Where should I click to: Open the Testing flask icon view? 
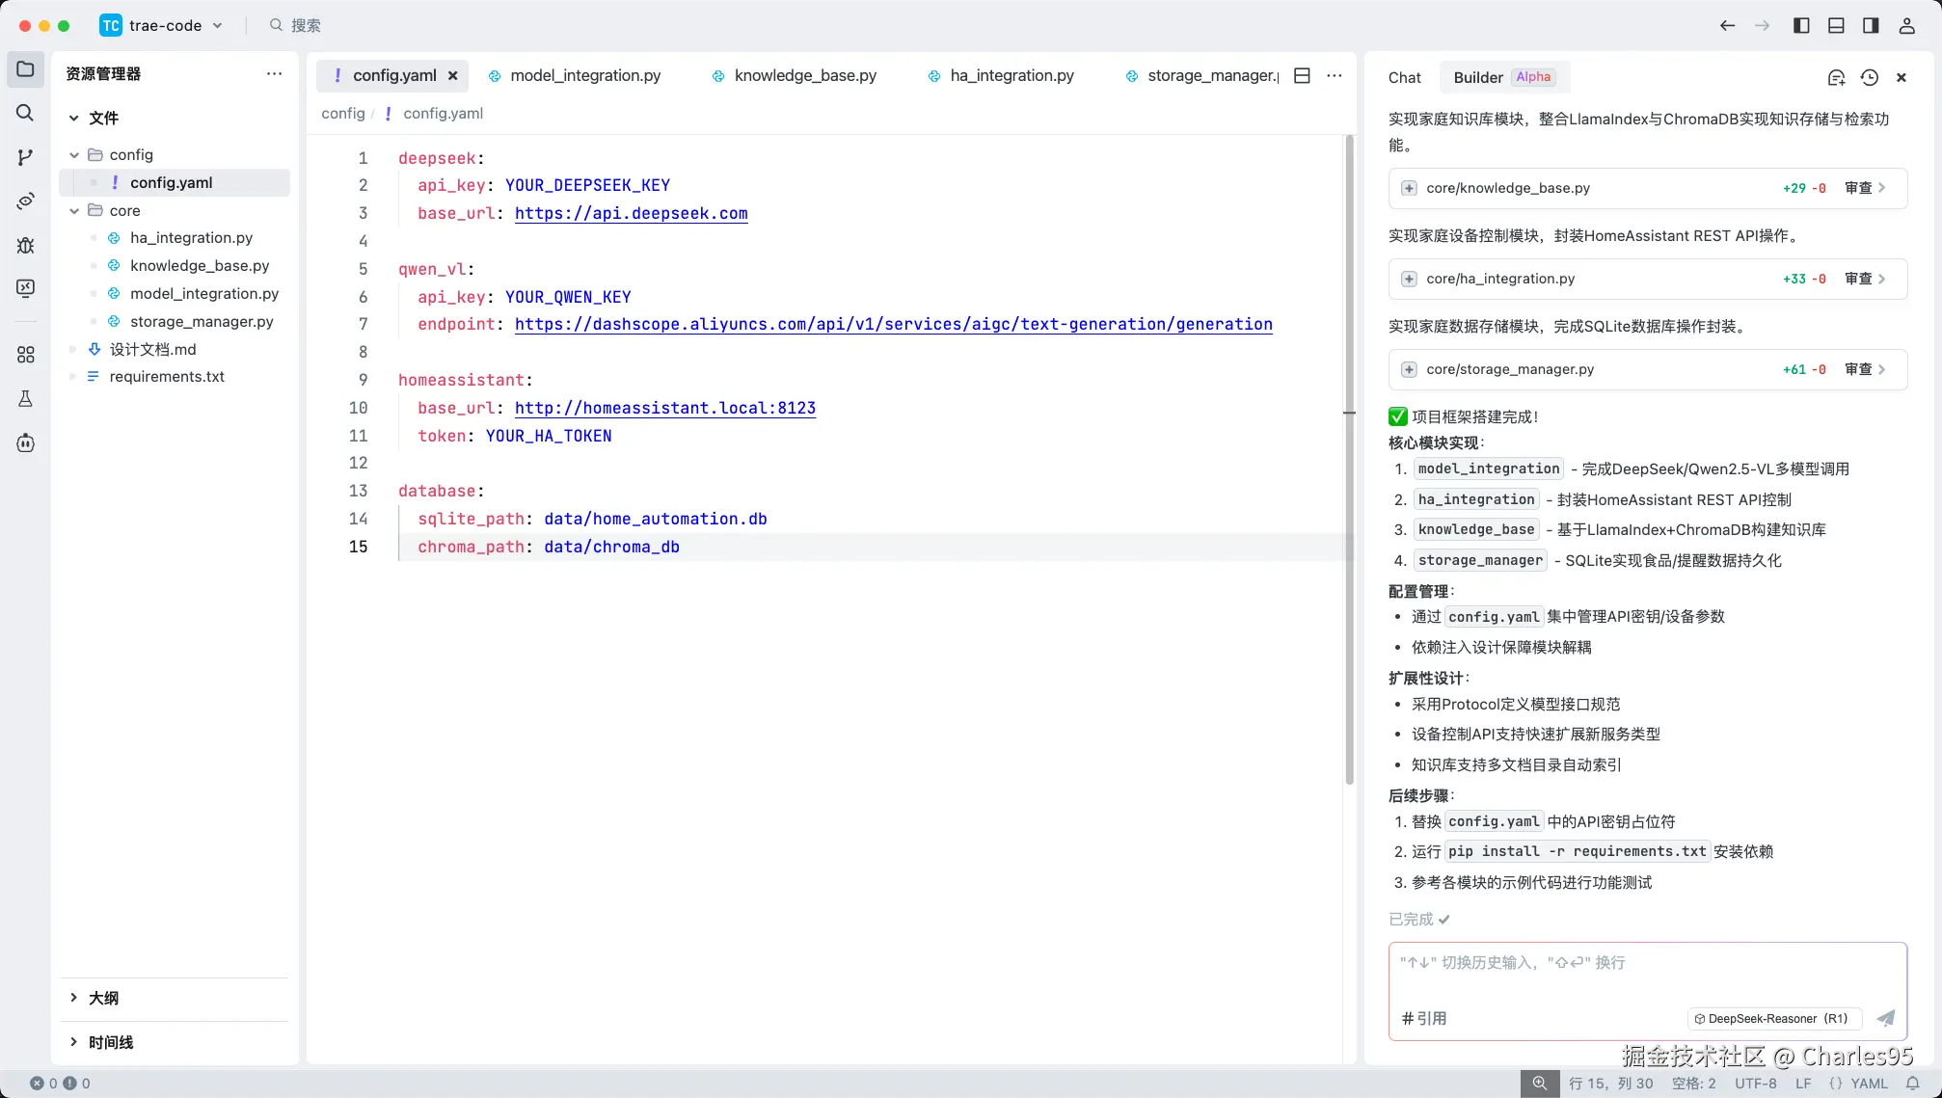[25, 398]
